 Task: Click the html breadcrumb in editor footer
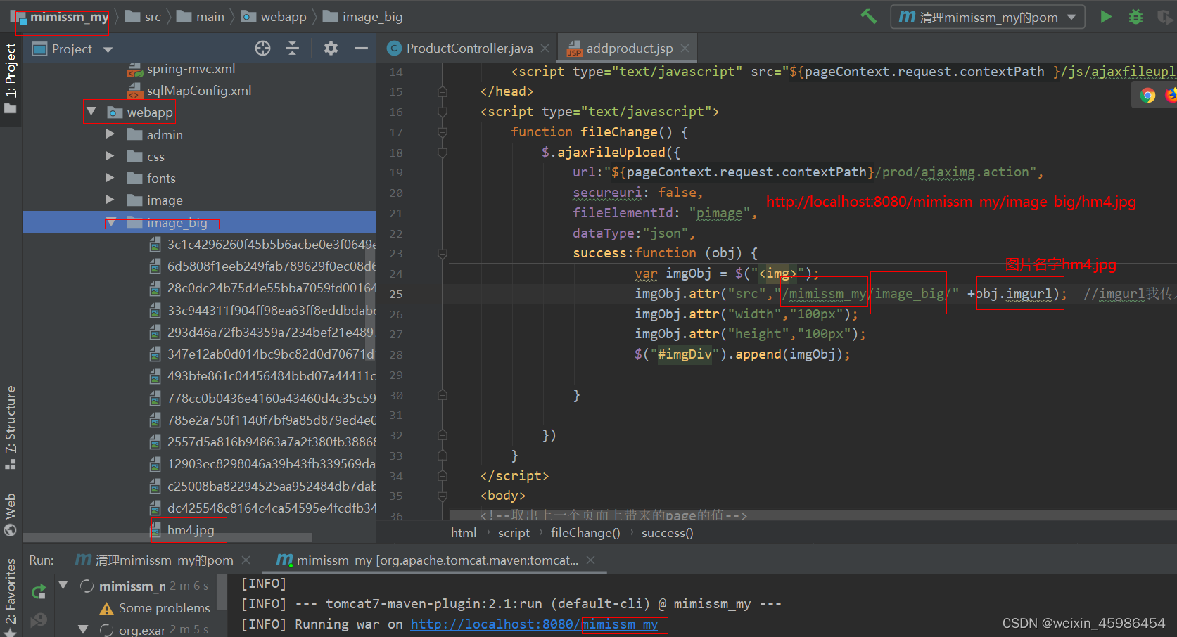pos(464,533)
